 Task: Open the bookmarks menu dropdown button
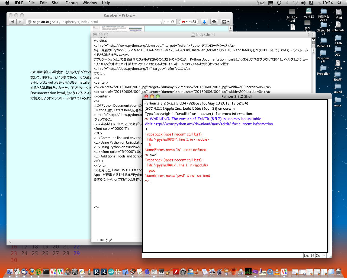[225, 22]
